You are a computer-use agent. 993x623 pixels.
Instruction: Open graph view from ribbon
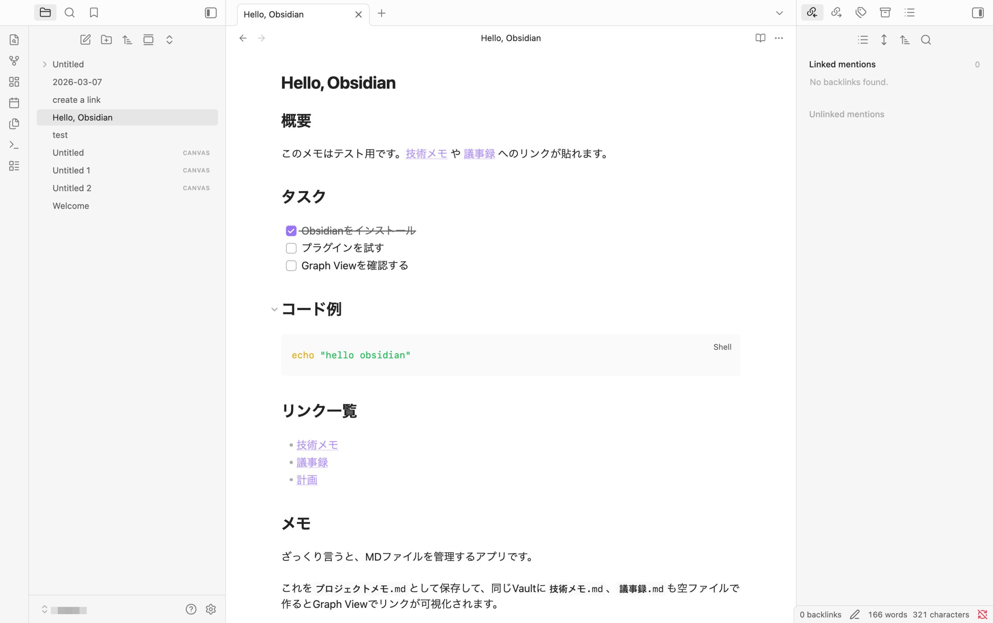pos(14,61)
